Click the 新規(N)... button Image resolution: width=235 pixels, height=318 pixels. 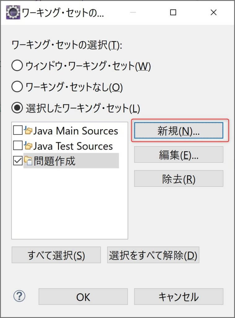(x=179, y=131)
